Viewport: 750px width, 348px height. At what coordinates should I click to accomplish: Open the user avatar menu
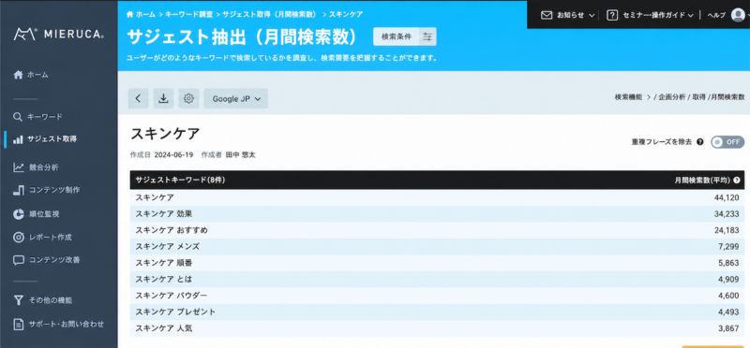[738, 15]
